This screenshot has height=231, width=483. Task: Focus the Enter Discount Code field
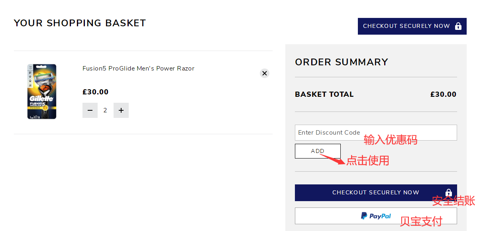tap(375, 133)
